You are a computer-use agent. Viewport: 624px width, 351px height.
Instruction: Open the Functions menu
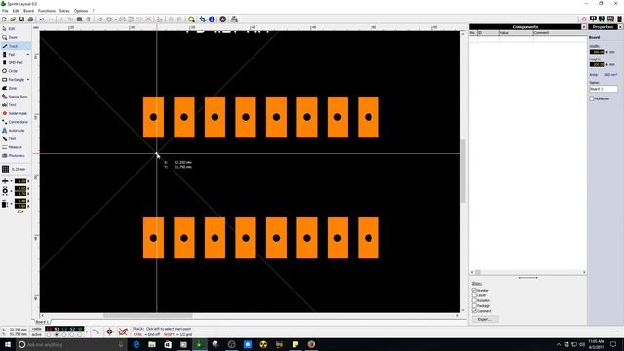[47, 11]
